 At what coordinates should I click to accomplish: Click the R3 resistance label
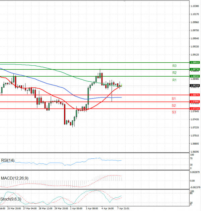174,66
